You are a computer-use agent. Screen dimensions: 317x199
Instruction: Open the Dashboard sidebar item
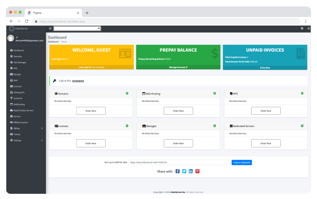(17, 50)
